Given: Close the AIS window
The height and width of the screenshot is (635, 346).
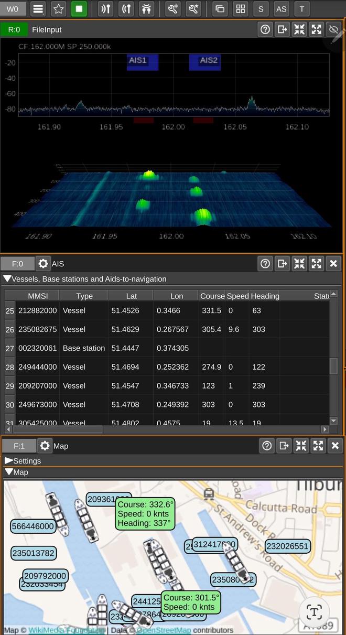Looking at the screenshot, I should 333,264.
